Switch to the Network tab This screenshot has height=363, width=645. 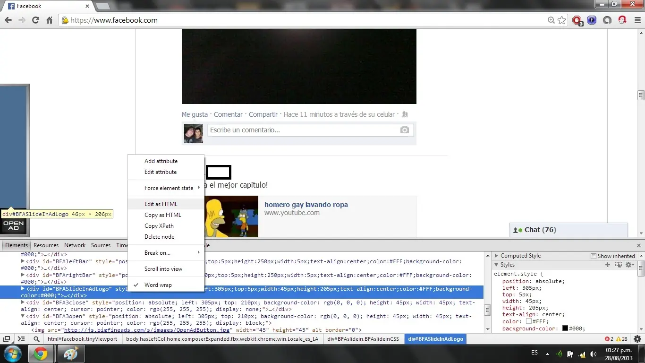75,245
